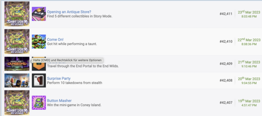Click the Opening an Antique Store achievement icon
Viewport: 262px width, 116px height.
pos(39,14)
